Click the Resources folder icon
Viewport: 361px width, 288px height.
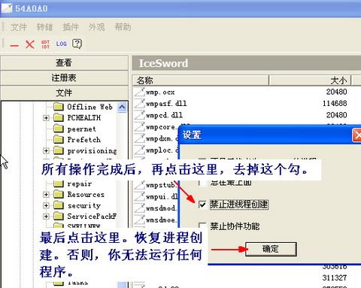pyautogui.click(x=59, y=194)
